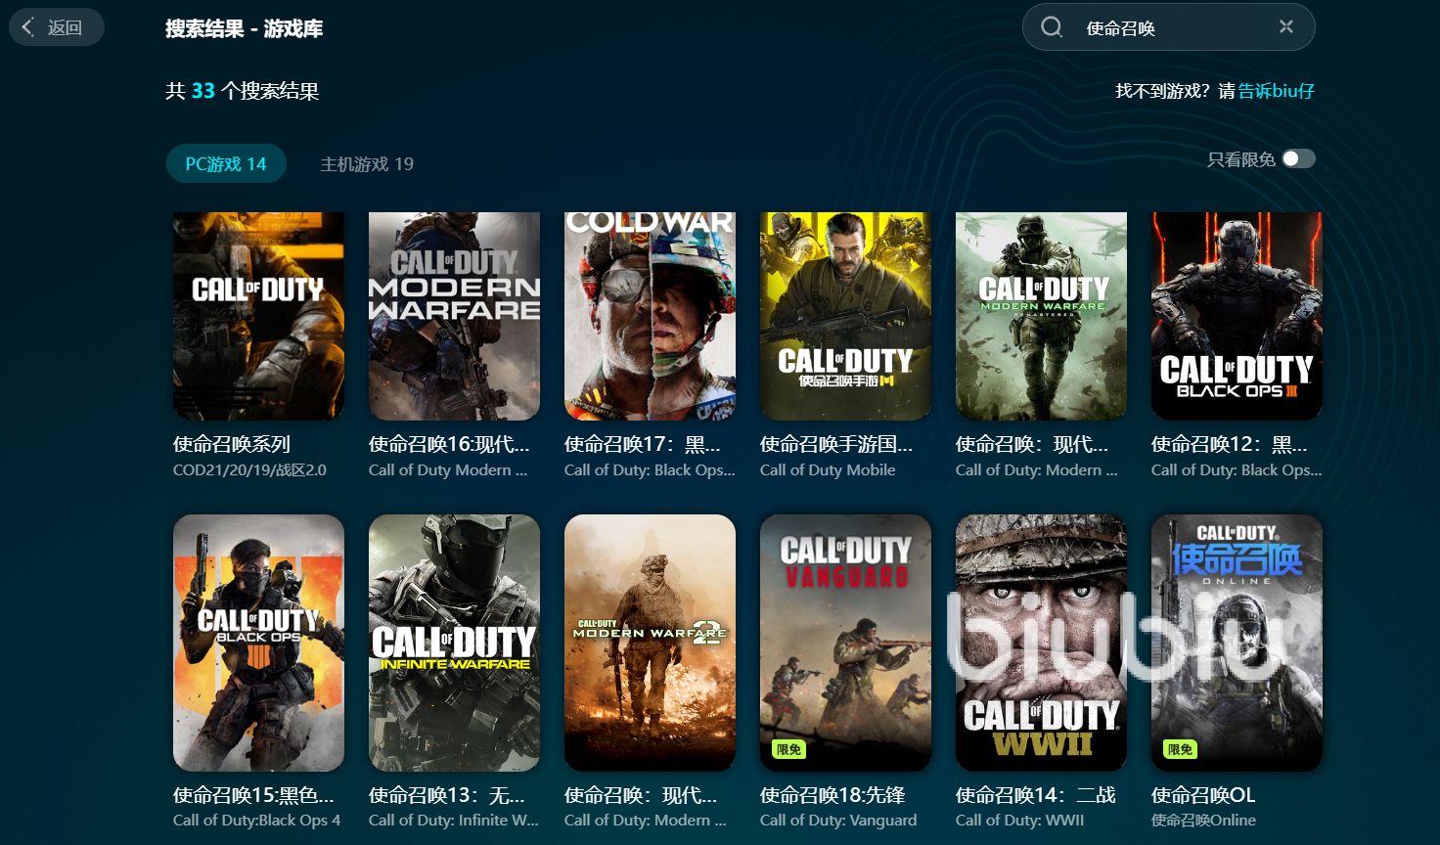1440x845 pixels.
Task: Open the 使命召唤 Online cover
Action: pyautogui.click(x=1237, y=643)
